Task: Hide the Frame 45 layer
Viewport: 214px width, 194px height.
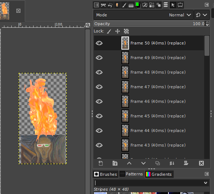Action: point(99,116)
